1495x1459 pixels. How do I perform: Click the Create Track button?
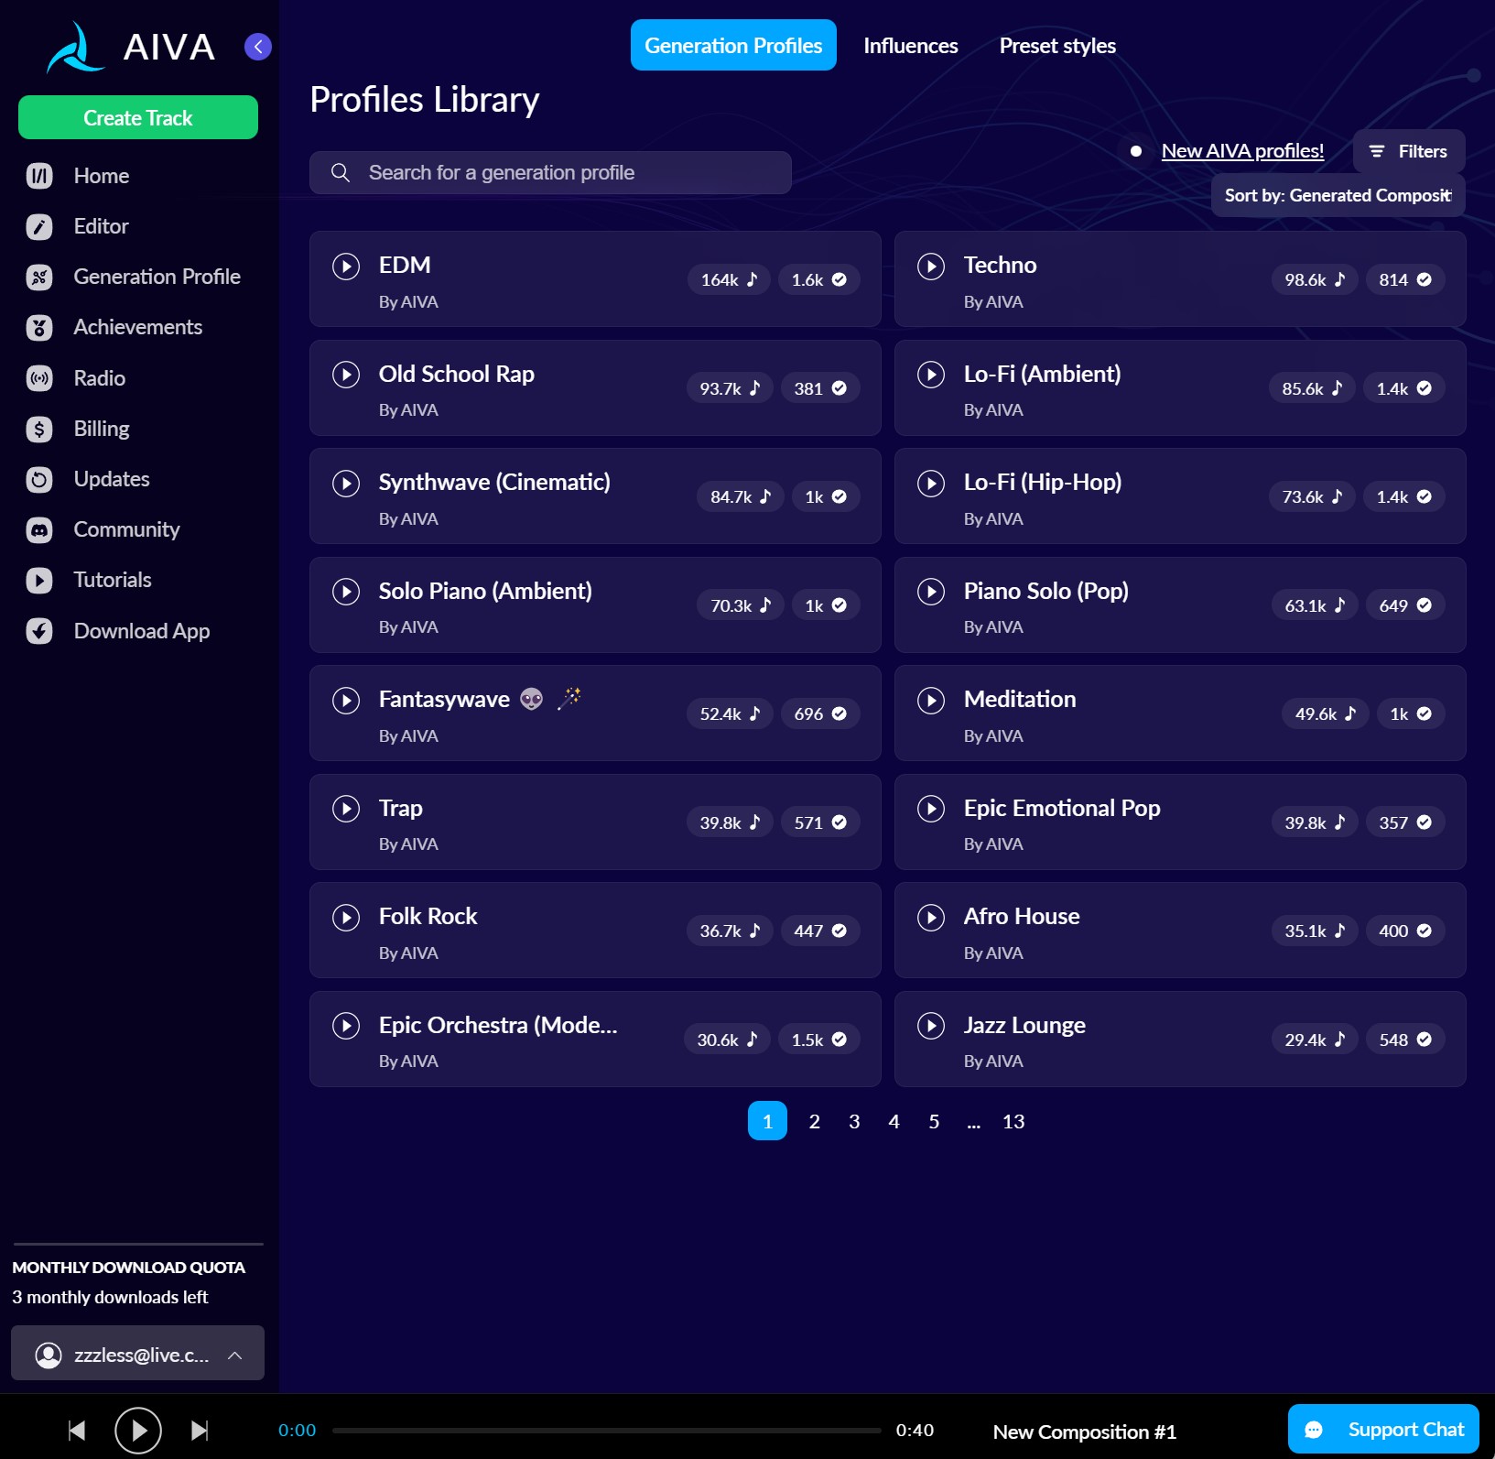tap(138, 117)
